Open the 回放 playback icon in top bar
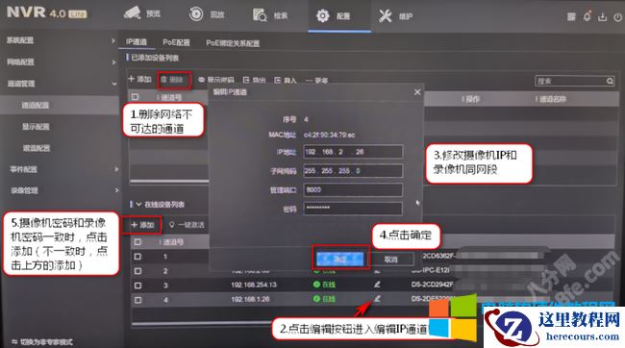This screenshot has width=625, height=348. (x=196, y=14)
